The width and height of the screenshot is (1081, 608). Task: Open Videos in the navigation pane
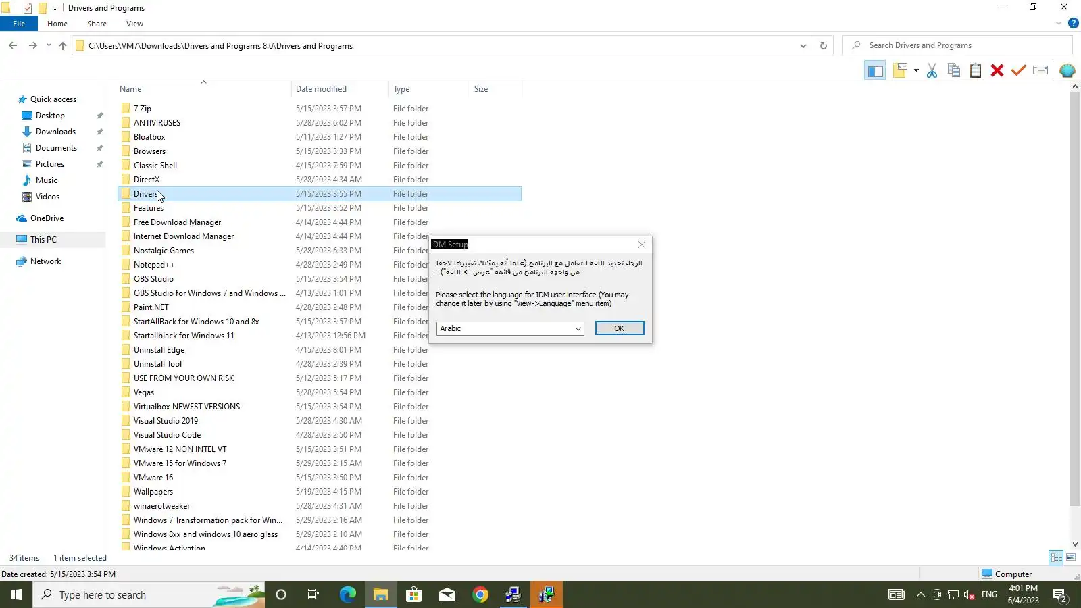47,197
